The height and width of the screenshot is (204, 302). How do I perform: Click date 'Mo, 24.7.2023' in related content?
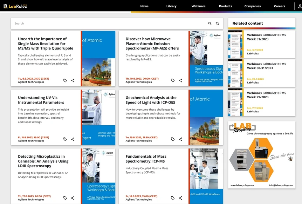255,79
